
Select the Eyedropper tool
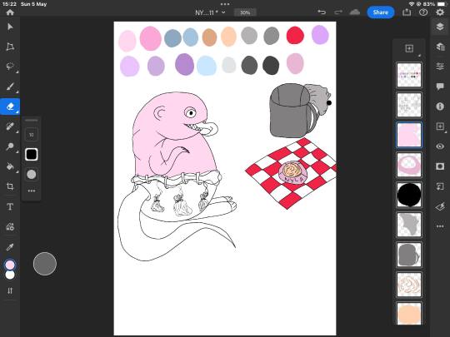[10, 247]
